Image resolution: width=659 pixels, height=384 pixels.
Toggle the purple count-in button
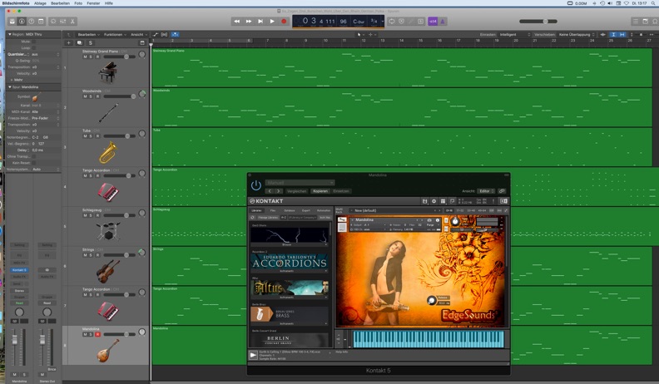[x=433, y=21]
